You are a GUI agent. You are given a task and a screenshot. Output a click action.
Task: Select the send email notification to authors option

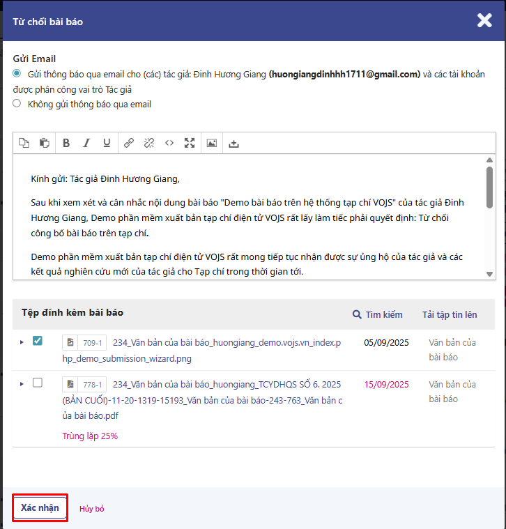pos(17,73)
